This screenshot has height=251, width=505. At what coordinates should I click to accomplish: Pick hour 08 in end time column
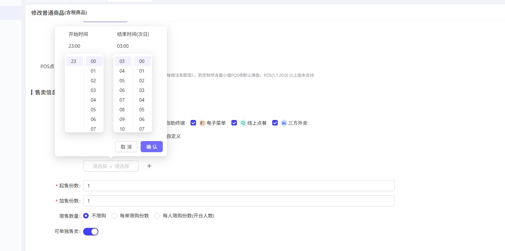pyautogui.click(x=122, y=110)
